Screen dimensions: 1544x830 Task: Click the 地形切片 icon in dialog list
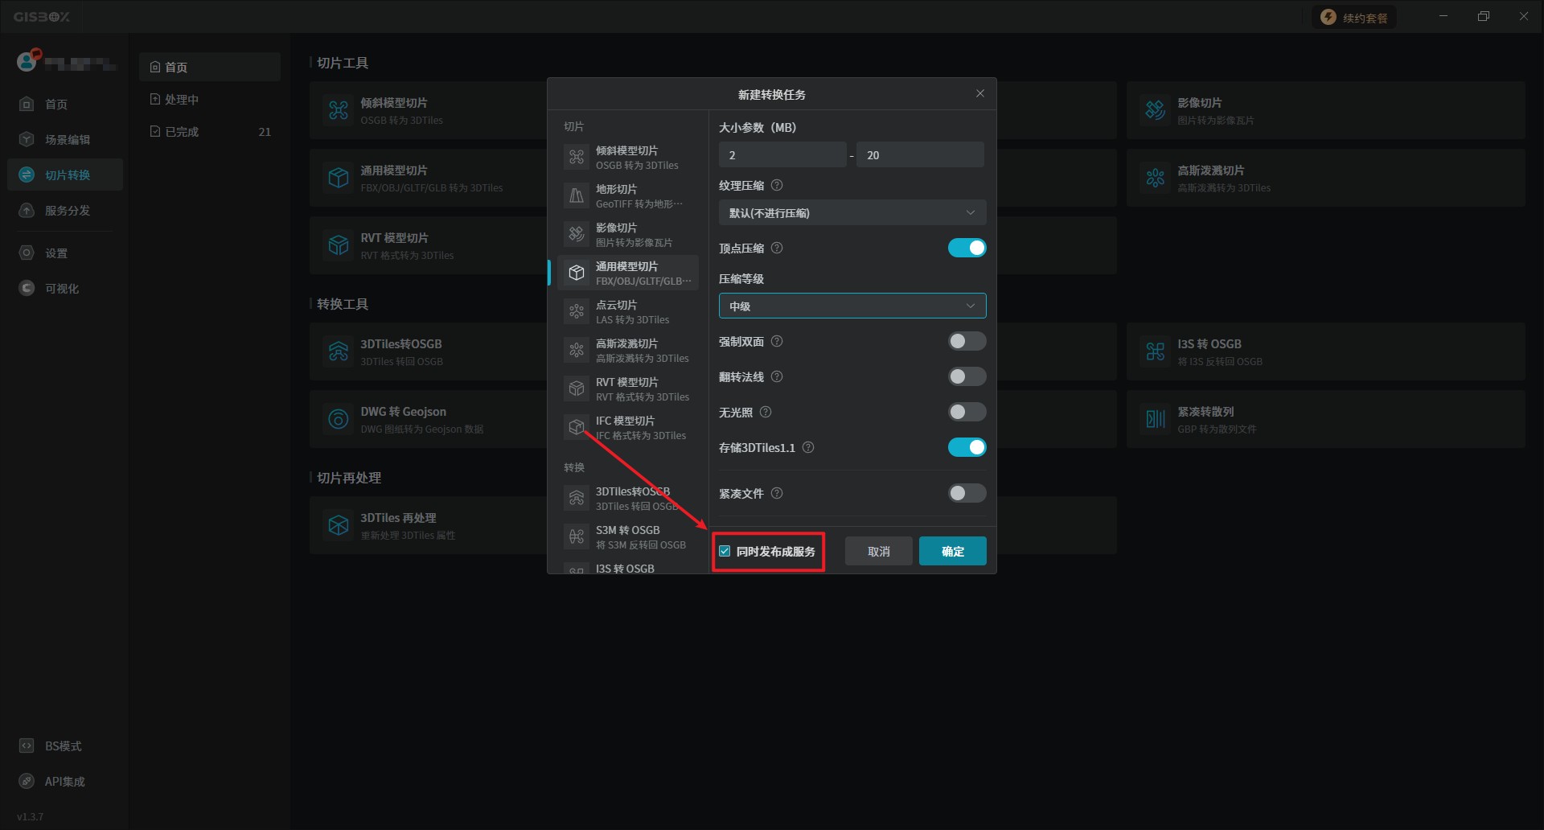(x=577, y=195)
